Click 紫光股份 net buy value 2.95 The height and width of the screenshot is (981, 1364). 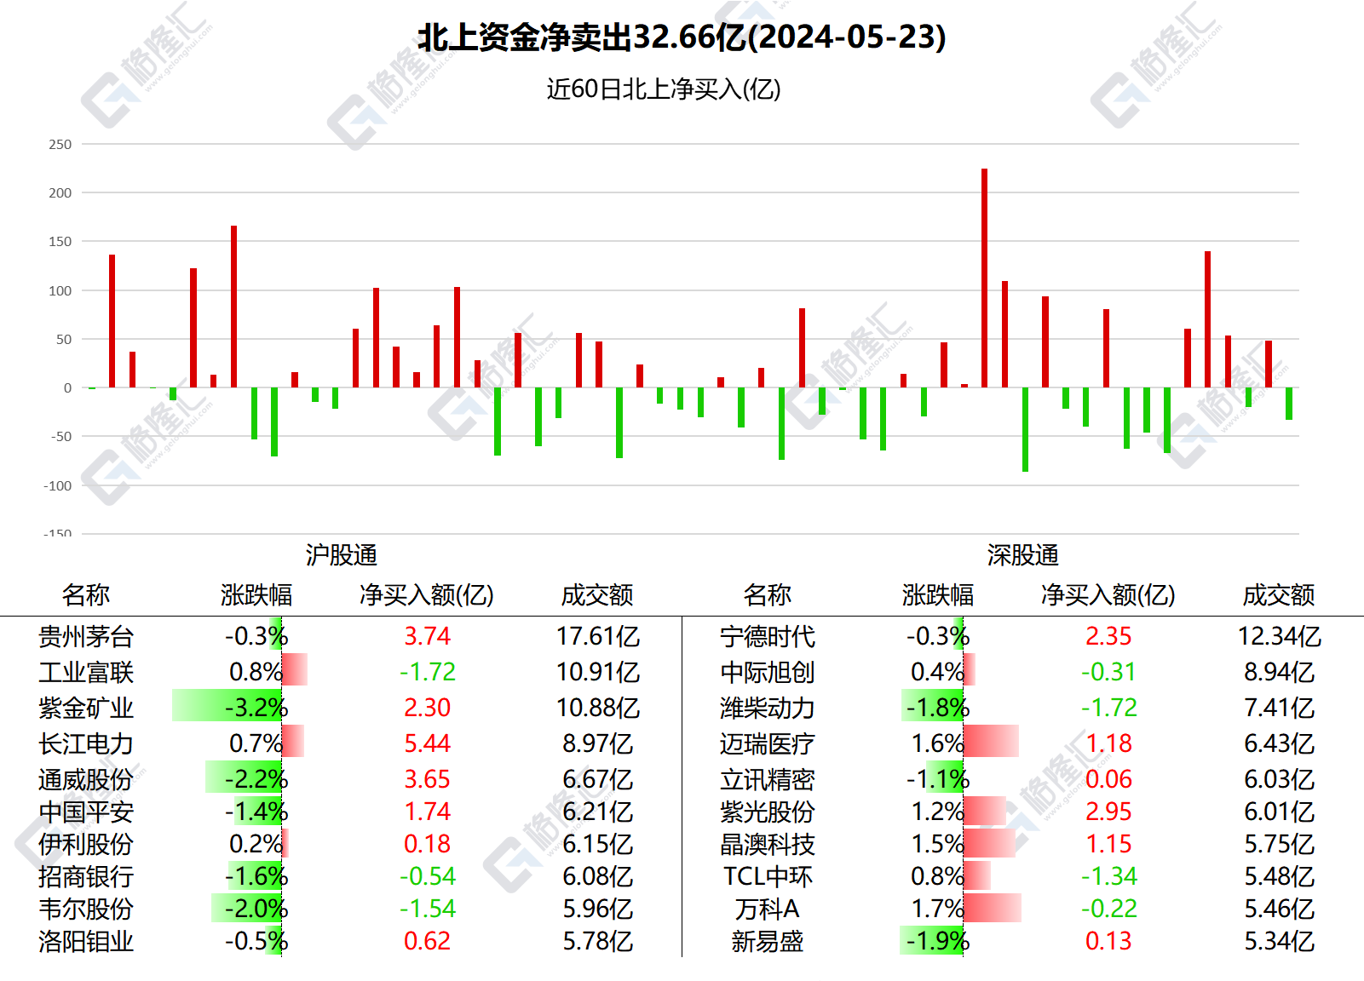point(1108,812)
